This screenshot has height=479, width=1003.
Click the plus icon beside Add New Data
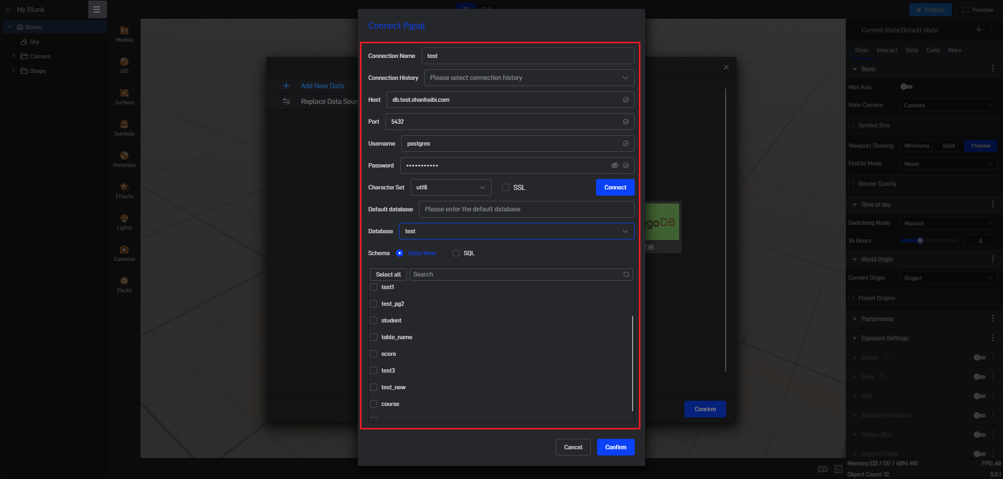coord(286,86)
